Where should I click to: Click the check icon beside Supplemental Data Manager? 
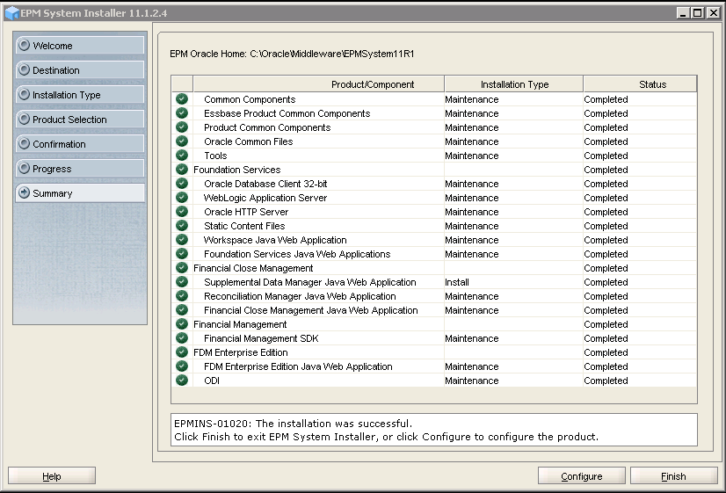pos(182,282)
